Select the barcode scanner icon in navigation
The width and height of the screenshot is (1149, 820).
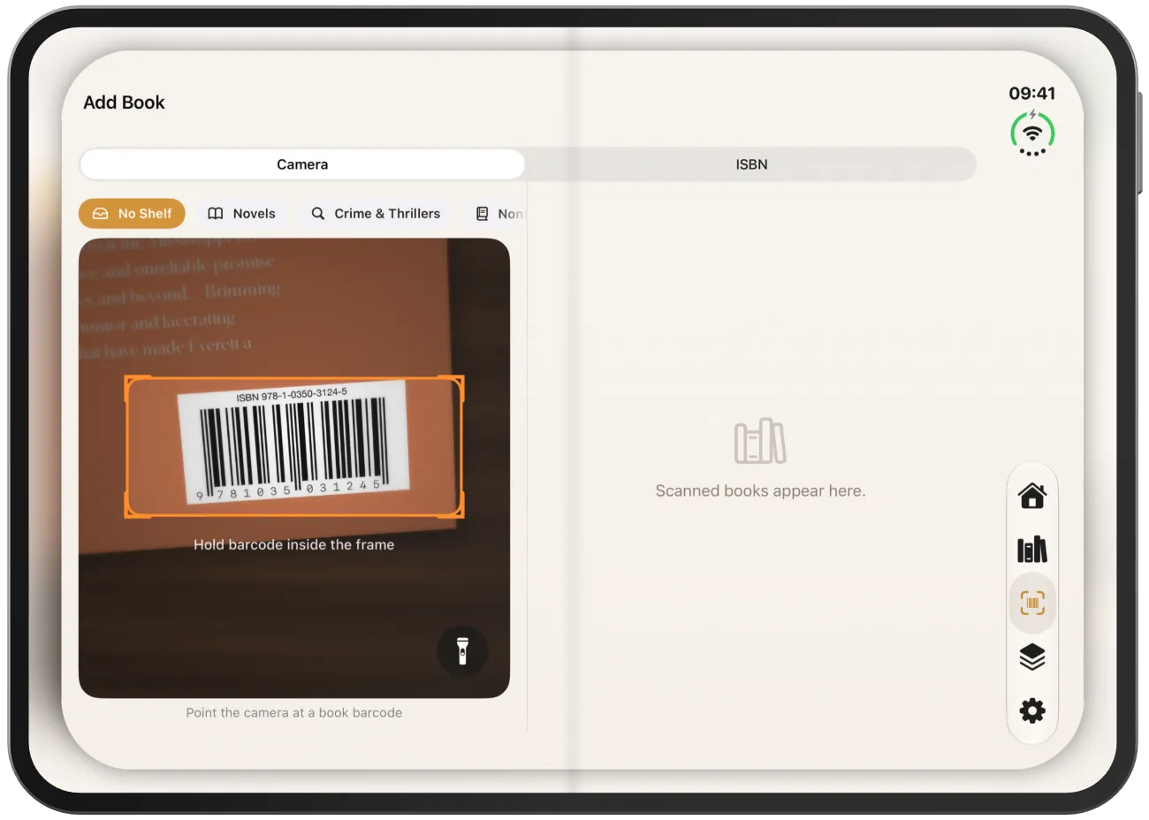click(x=1031, y=603)
